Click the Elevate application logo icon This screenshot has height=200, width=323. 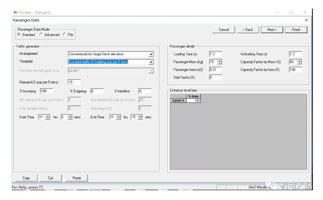click(x=16, y=12)
